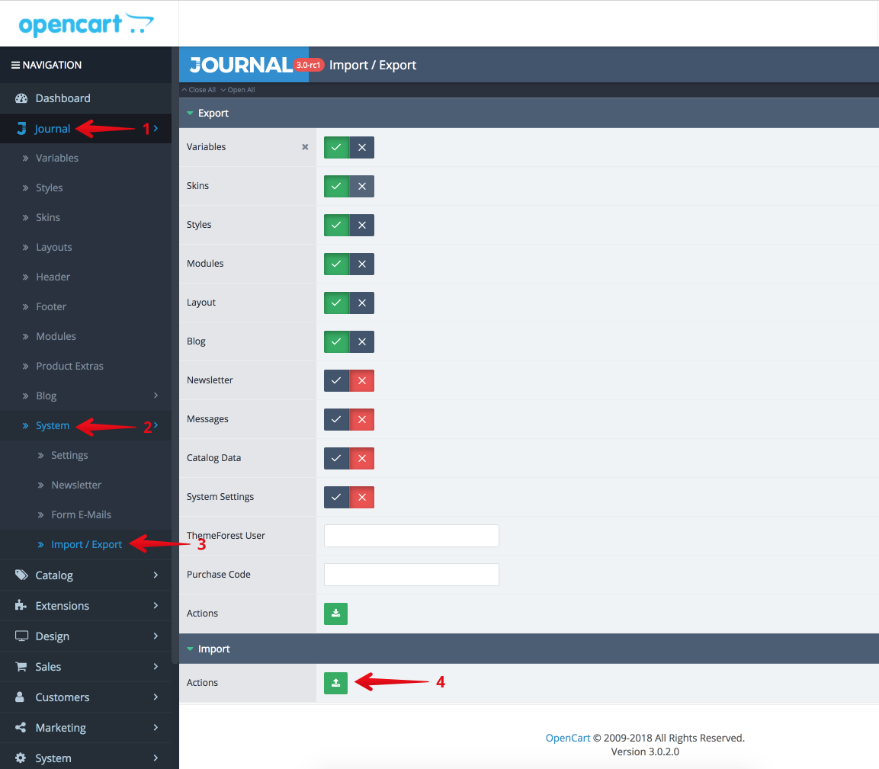Open the OpenCart footer link

567,738
